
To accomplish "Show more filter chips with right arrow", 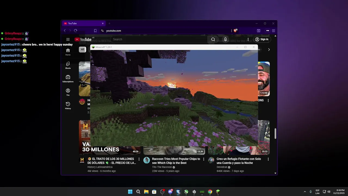I will (x=269, y=50).
